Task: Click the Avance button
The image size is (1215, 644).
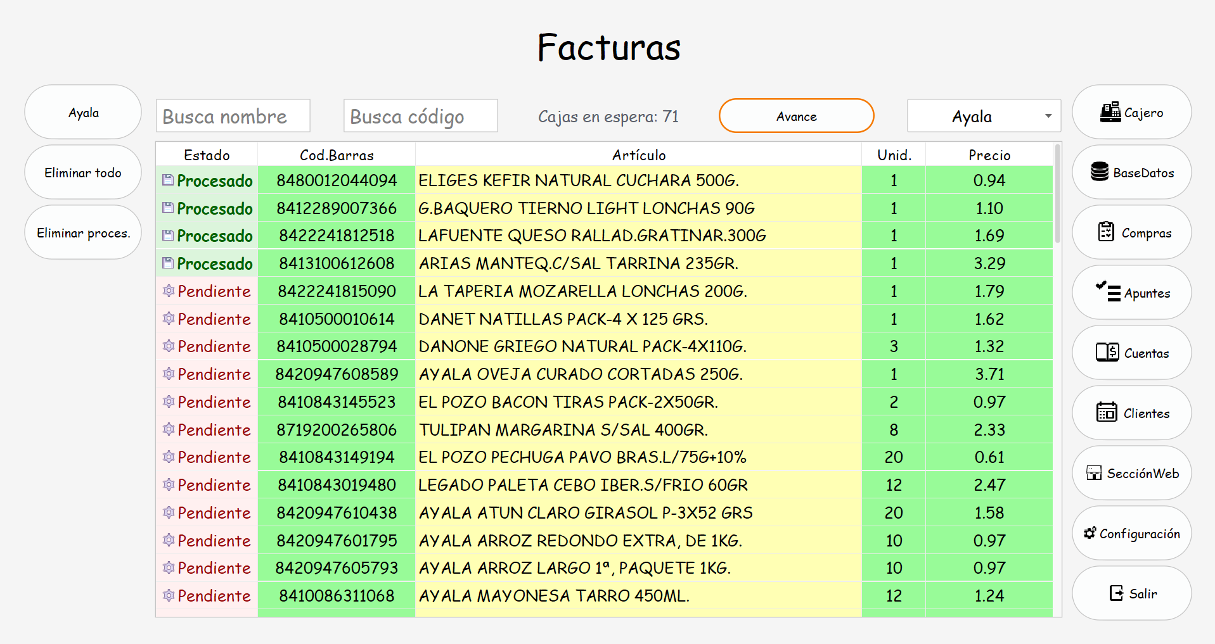Action: tap(796, 116)
